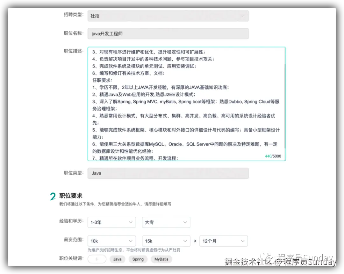The width and height of the screenshot is (344, 274).
Task: Click the chevron arrow in 15k box
Action: pyautogui.click(x=185, y=241)
